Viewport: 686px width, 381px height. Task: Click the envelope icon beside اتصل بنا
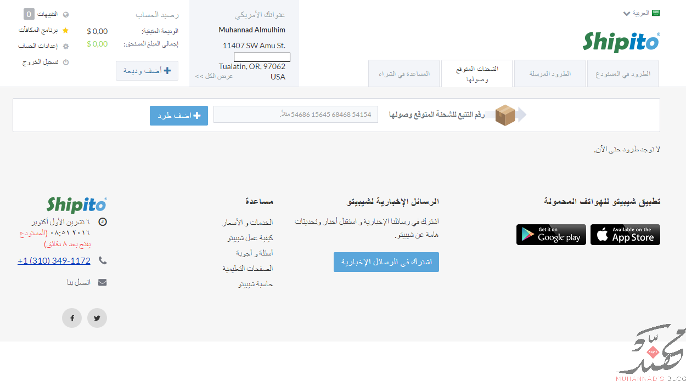102,282
